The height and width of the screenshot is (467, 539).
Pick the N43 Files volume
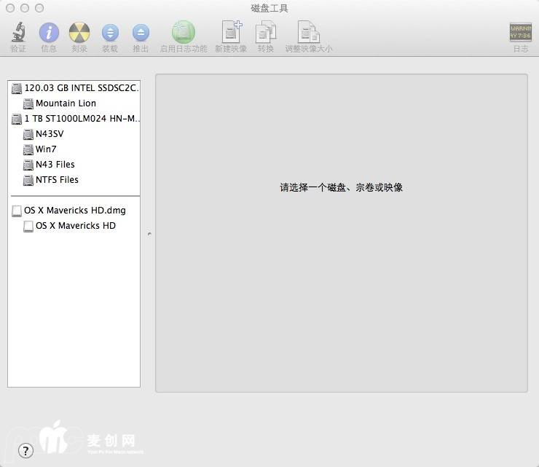click(55, 165)
